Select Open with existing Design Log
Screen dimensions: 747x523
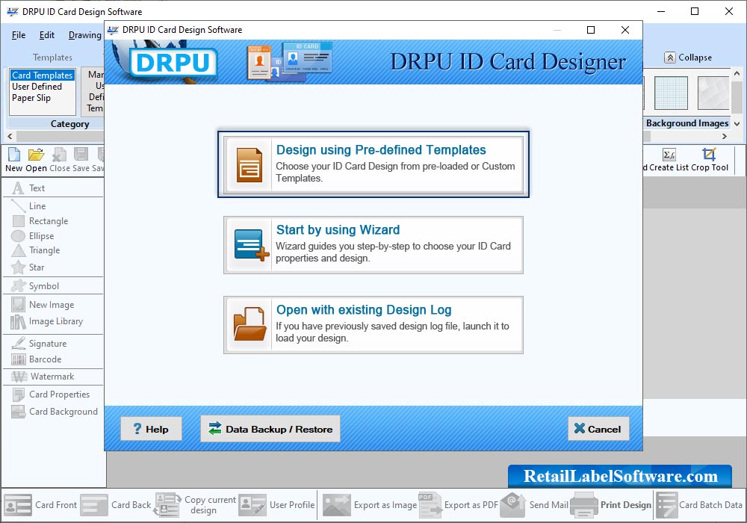click(373, 325)
